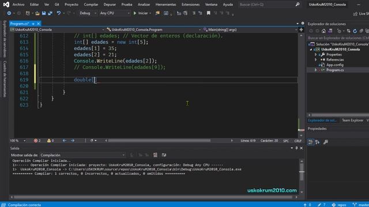Screen dimensions: 369x207
Task: Collapse the UskoKruM2010_Consola project node
Action: (x=311, y=49)
